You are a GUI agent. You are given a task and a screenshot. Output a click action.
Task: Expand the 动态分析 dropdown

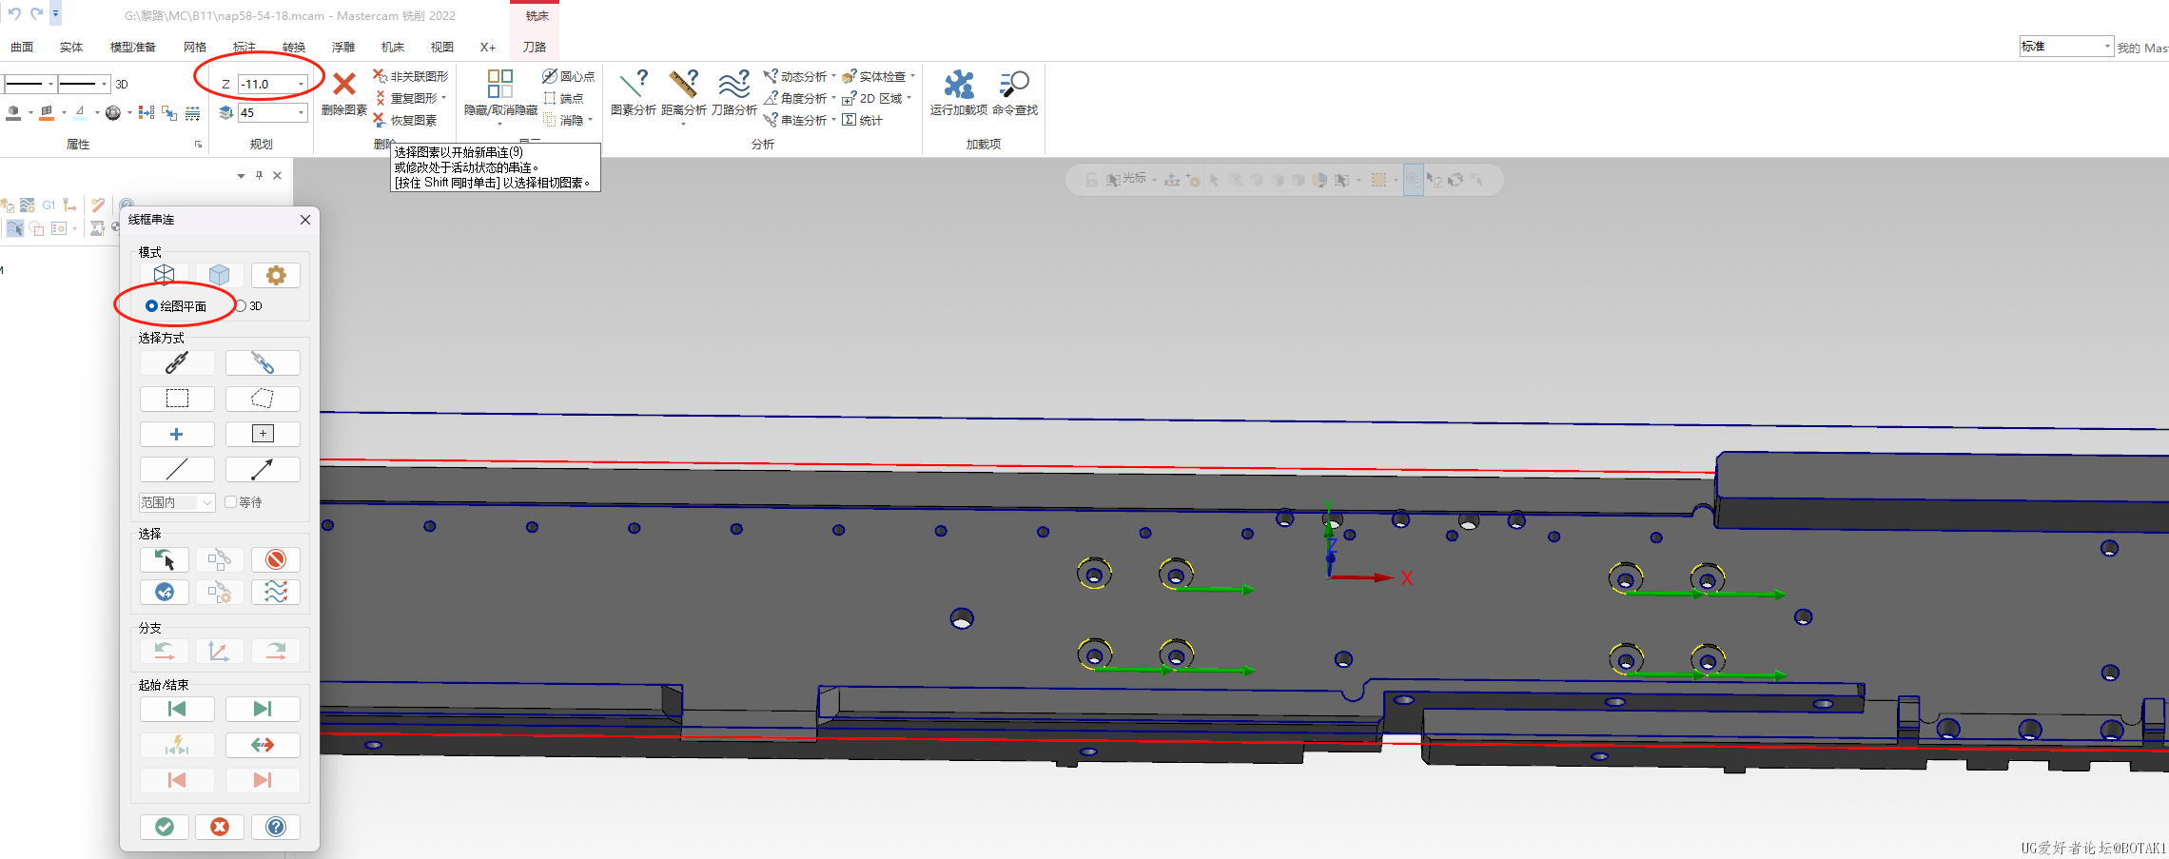833,76
